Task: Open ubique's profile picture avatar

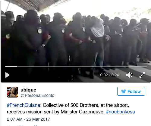Action: [12, 92]
